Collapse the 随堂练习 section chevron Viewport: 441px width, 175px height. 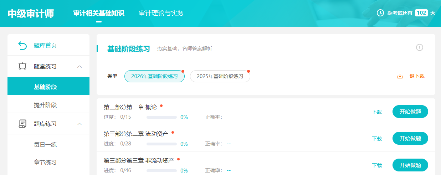point(80,66)
